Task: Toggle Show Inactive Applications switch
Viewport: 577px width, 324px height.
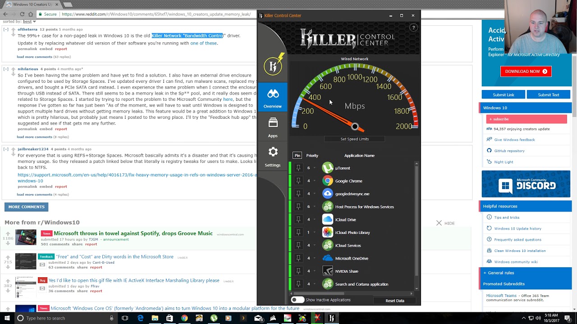Action: [298, 300]
